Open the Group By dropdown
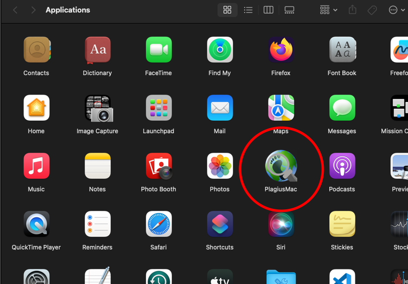The width and height of the screenshot is (408, 284). [328, 10]
